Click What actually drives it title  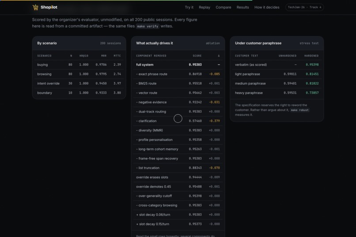pyautogui.click(x=155, y=43)
